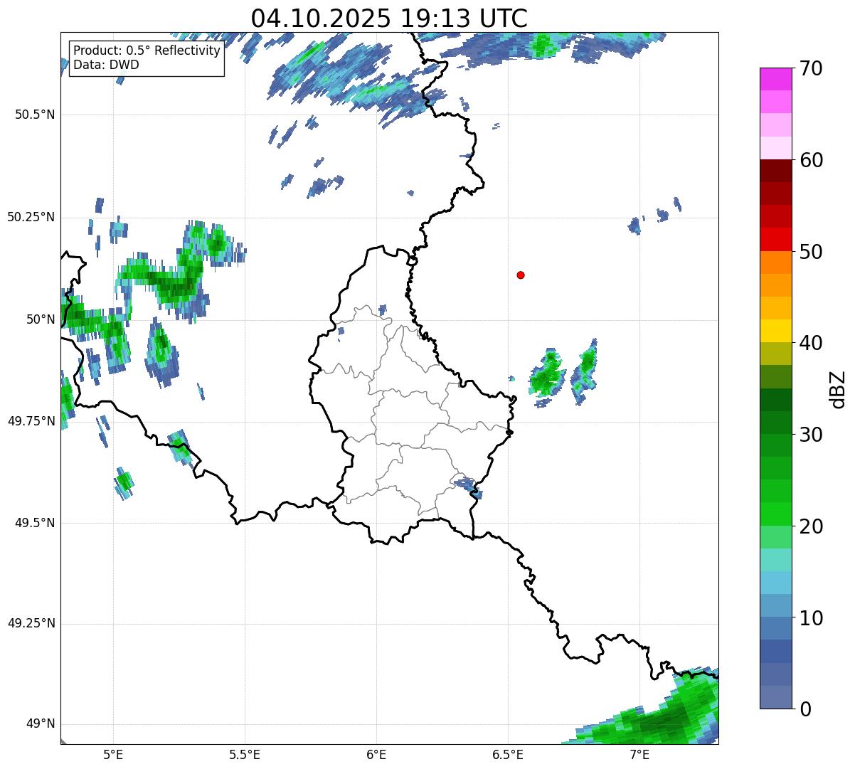The width and height of the screenshot is (855, 769).
Task: Click the pale pink swatch above 60
Action: 775,148
